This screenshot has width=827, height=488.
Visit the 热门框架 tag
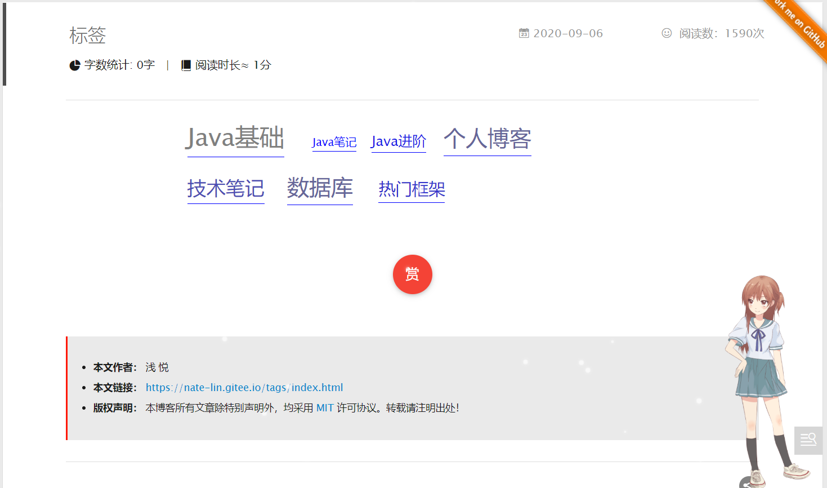click(412, 189)
